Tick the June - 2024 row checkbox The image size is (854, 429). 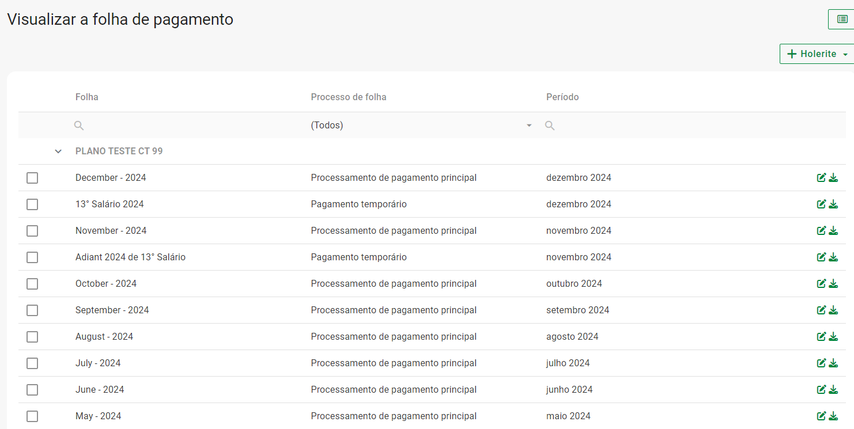click(x=32, y=390)
